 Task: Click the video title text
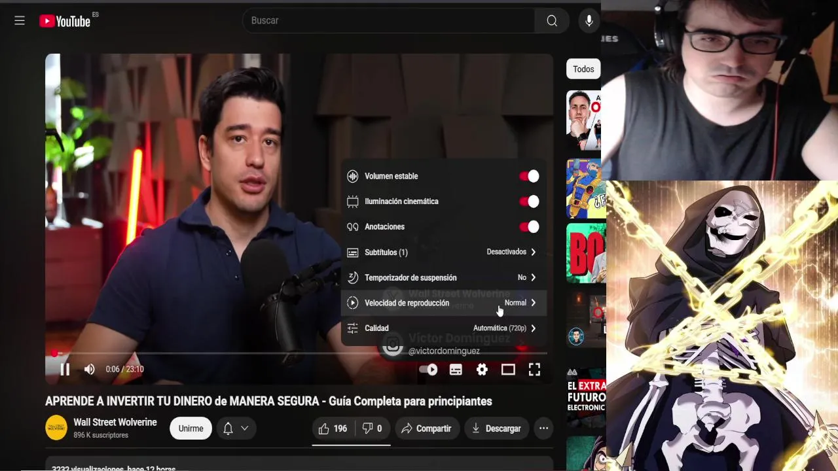[x=268, y=402]
